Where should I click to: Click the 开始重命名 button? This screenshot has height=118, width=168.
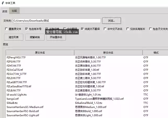point(56,37)
